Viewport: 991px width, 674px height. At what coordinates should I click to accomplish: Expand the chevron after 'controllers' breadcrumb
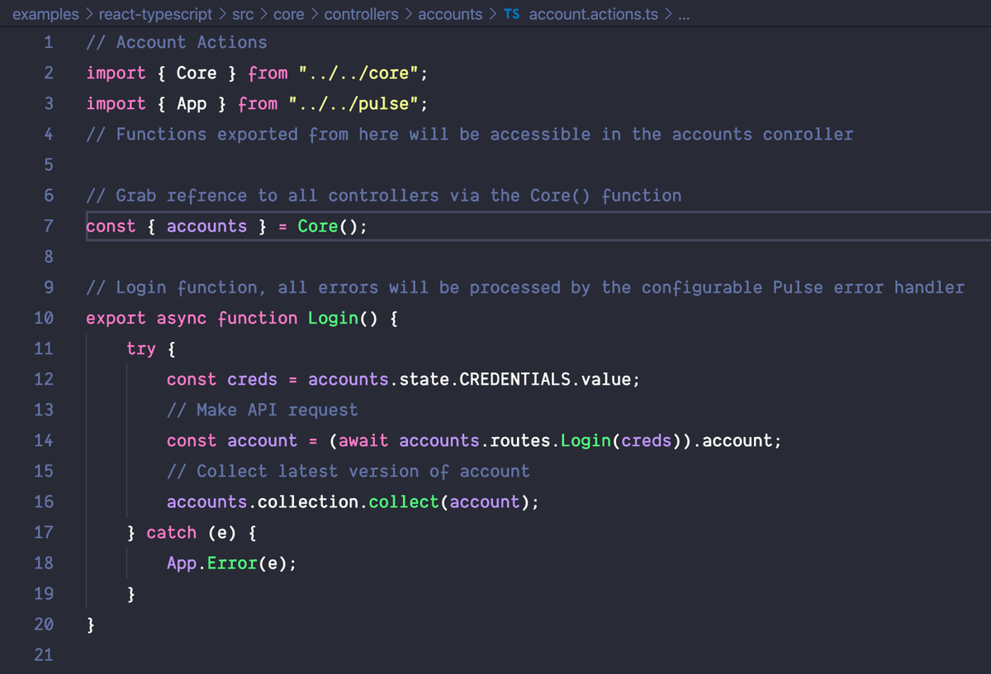[409, 14]
